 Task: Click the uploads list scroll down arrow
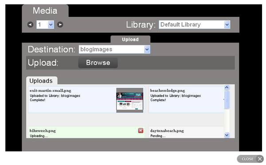click(x=227, y=135)
